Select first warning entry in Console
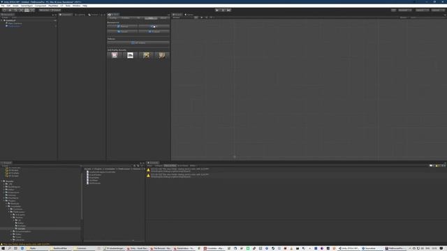The height and width of the screenshot is (251, 447). [296, 170]
